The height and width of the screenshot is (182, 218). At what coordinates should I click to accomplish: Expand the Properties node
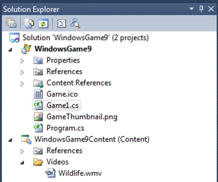22,61
